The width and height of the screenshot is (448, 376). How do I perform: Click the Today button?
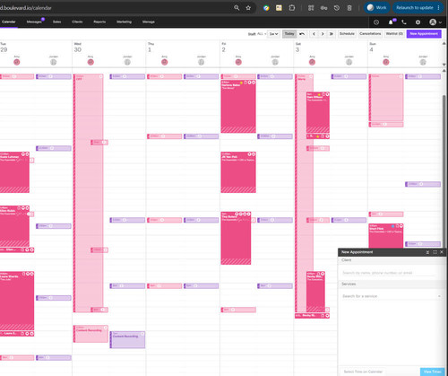click(289, 34)
